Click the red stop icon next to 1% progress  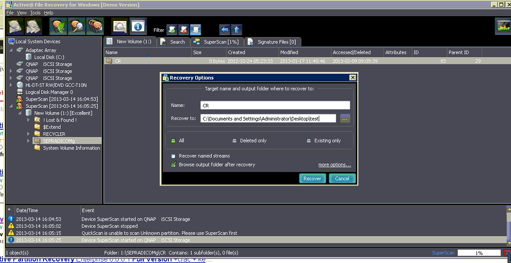(x=507, y=253)
